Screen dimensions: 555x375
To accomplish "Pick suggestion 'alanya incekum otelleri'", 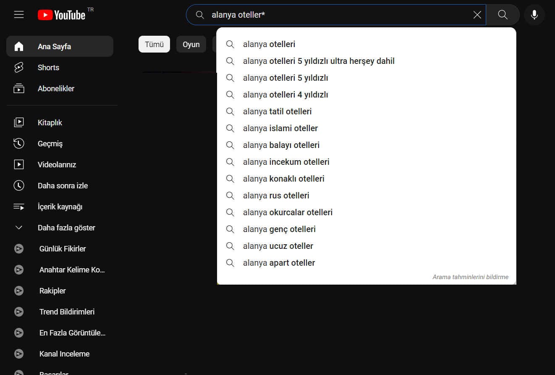I will coord(366,162).
